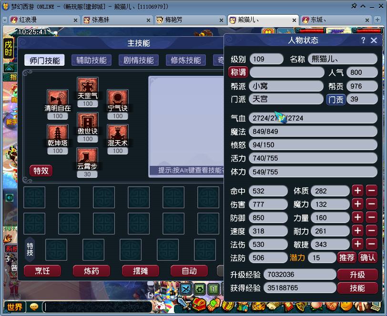Screen dimensions: 387x316
Task: Click the green number 1 shortcut icon
Action: pos(213,289)
